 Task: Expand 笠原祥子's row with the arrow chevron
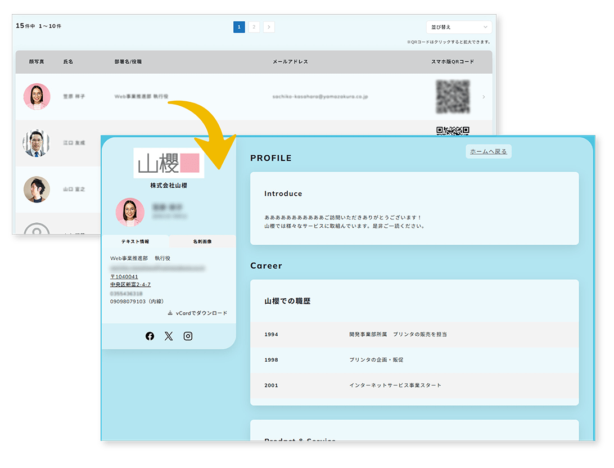point(484,96)
